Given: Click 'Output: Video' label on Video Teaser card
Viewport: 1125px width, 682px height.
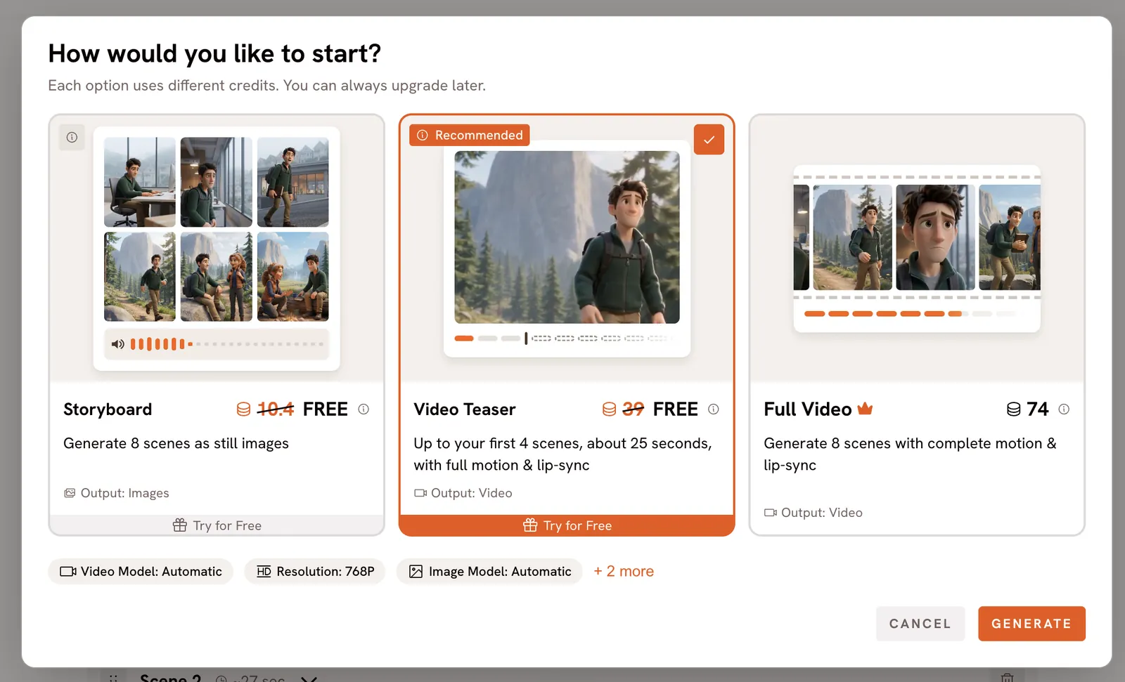Looking at the screenshot, I should [463, 493].
